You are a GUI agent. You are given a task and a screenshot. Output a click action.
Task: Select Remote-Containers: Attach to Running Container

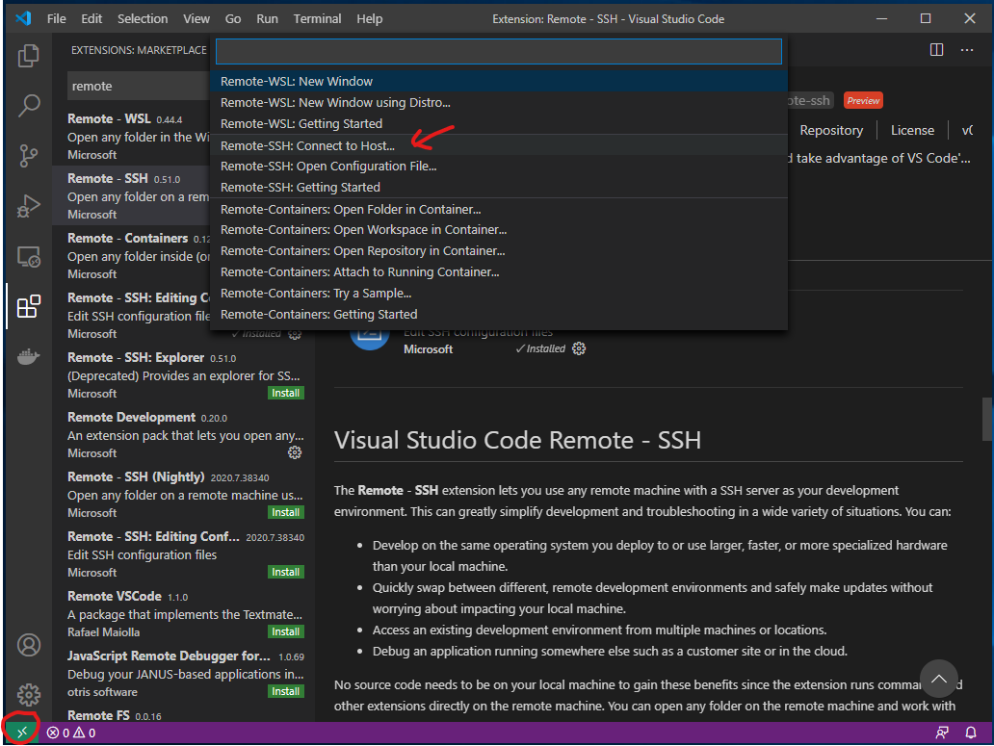tap(499, 271)
